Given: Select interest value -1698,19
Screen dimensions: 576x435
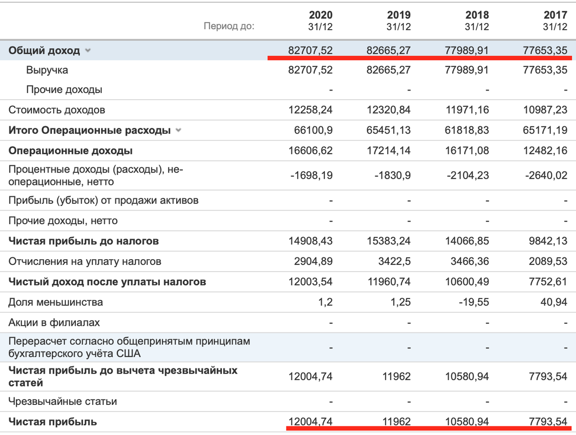Looking at the screenshot, I should pos(312,175).
